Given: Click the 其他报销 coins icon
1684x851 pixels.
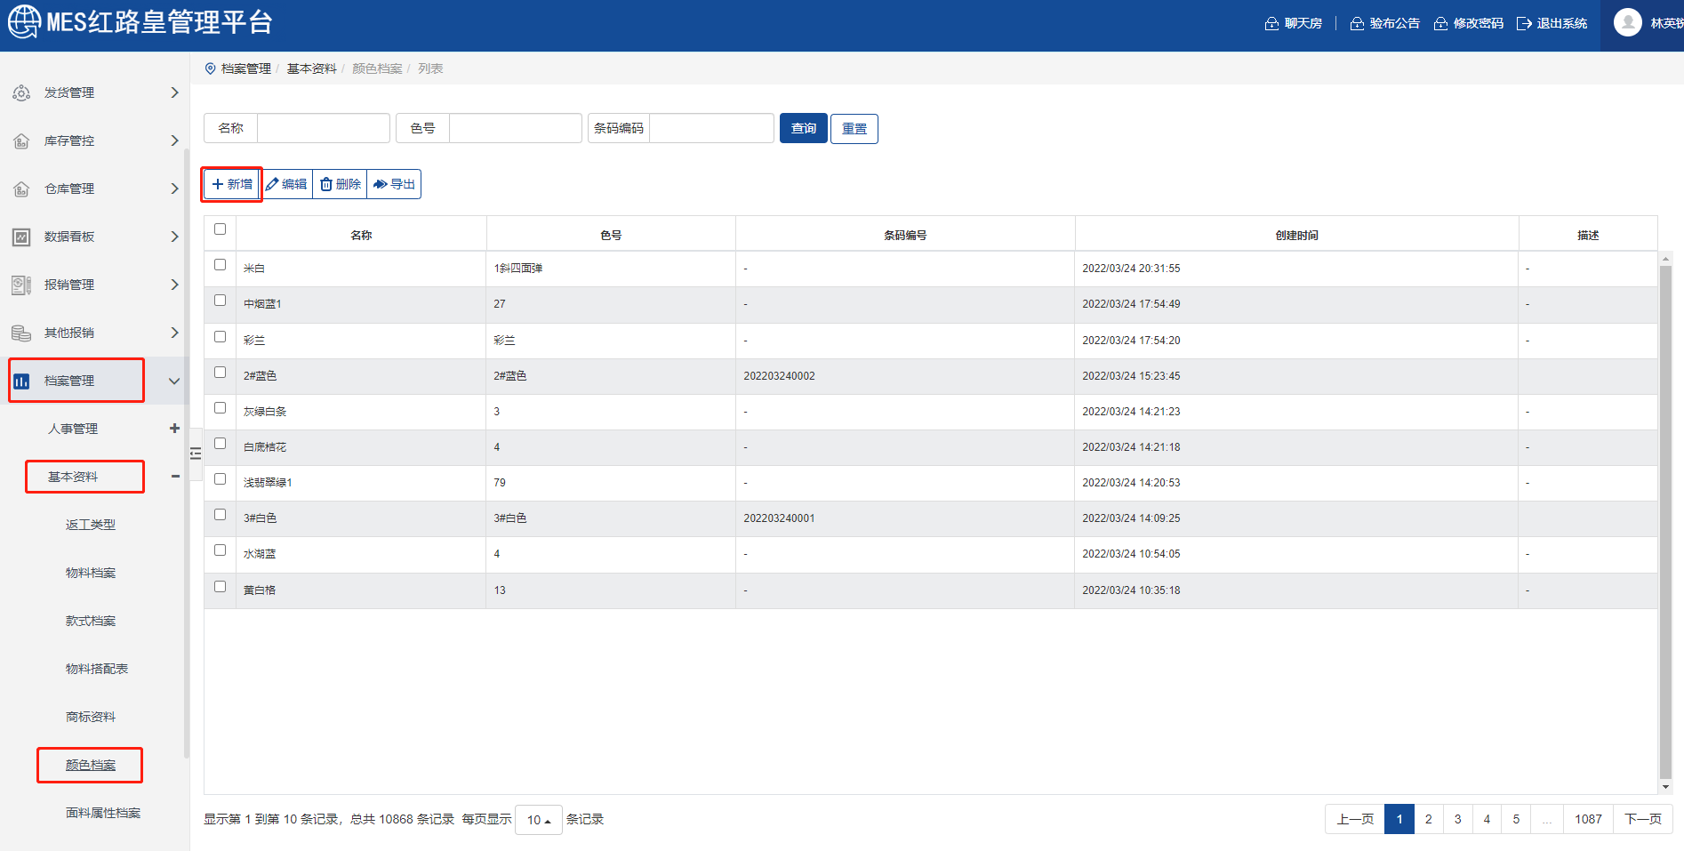Looking at the screenshot, I should point(21,333).
